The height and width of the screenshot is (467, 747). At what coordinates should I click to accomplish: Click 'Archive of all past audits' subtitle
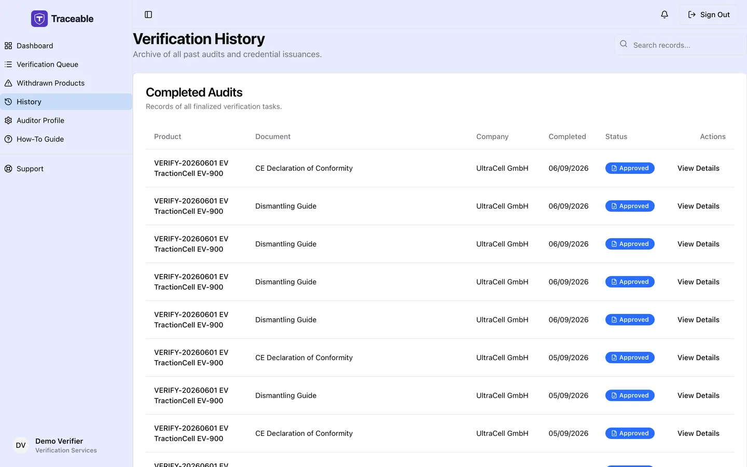(x=227, y=54)
